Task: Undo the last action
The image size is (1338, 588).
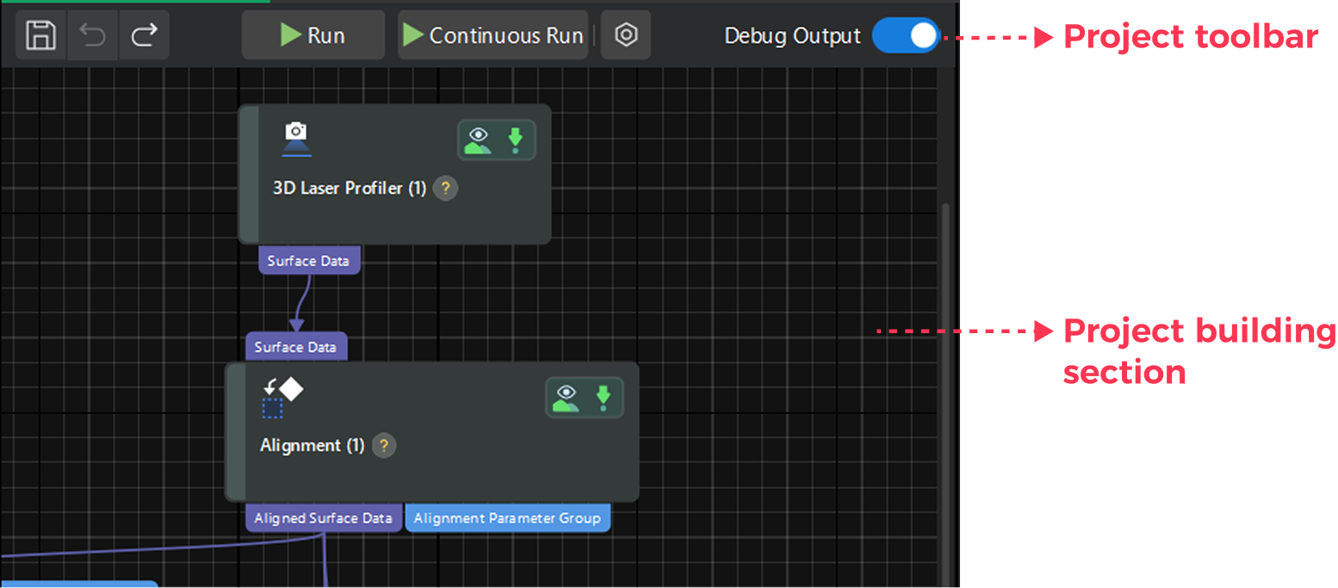Action: click(92, 35)
